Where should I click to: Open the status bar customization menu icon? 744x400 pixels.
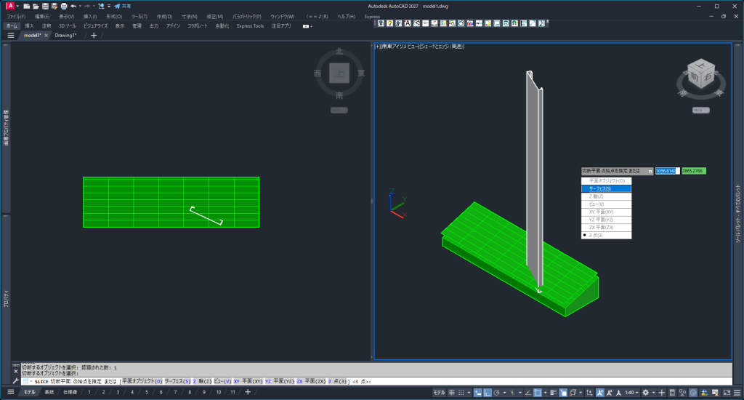(735, 392)
